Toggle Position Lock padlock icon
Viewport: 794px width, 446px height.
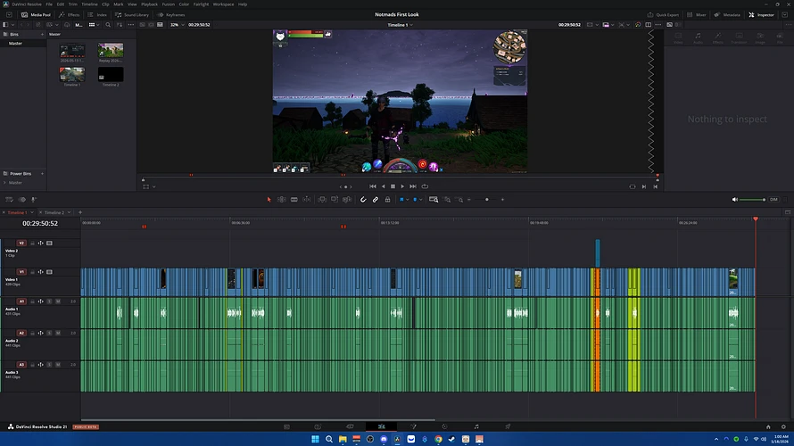coord(387,200)
